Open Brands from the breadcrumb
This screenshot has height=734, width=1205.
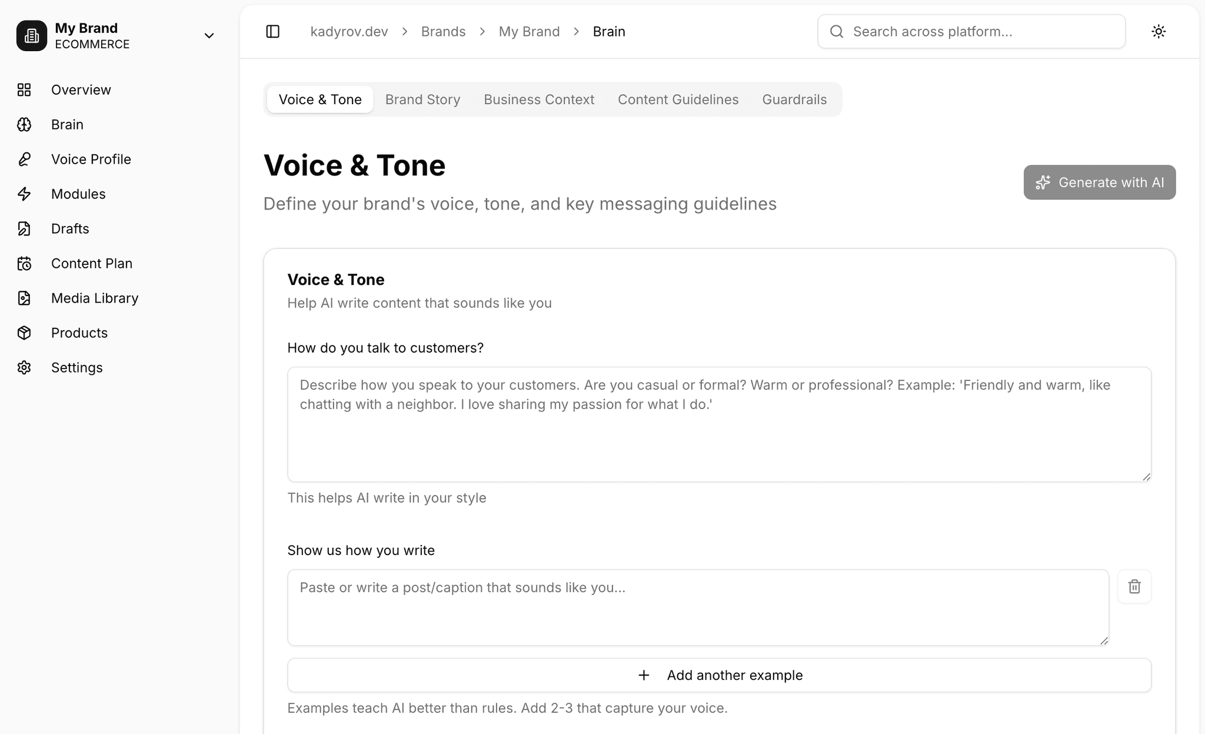pyautogui.click(x=442, y=31)
